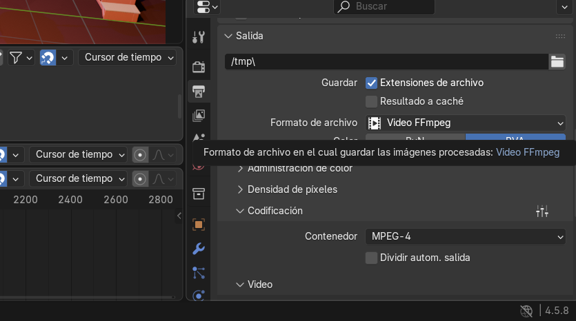The image size is (576, 321).
Task: Open Contenedor MPEG-4 dropdown
Action: click(466, 237)
